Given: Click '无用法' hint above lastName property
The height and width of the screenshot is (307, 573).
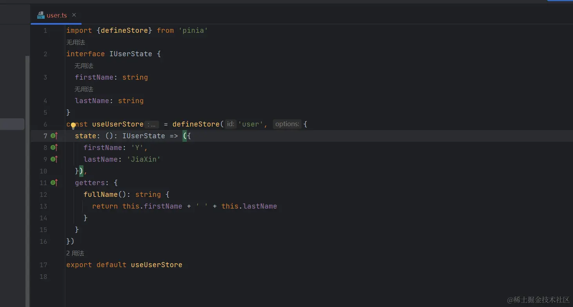Looking at the screenshot, I should click(84, 89).
